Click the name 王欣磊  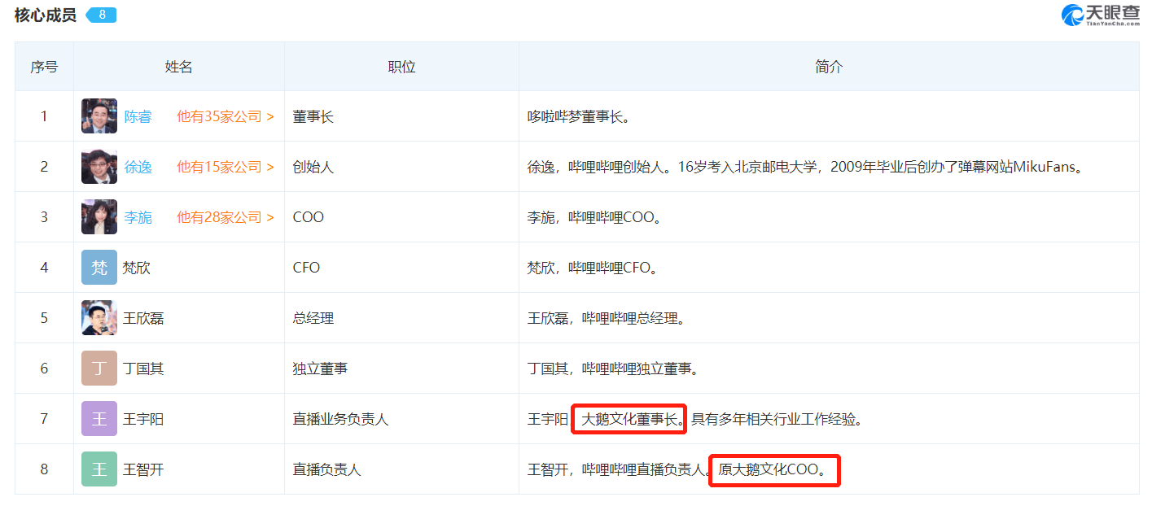(143, 318)
